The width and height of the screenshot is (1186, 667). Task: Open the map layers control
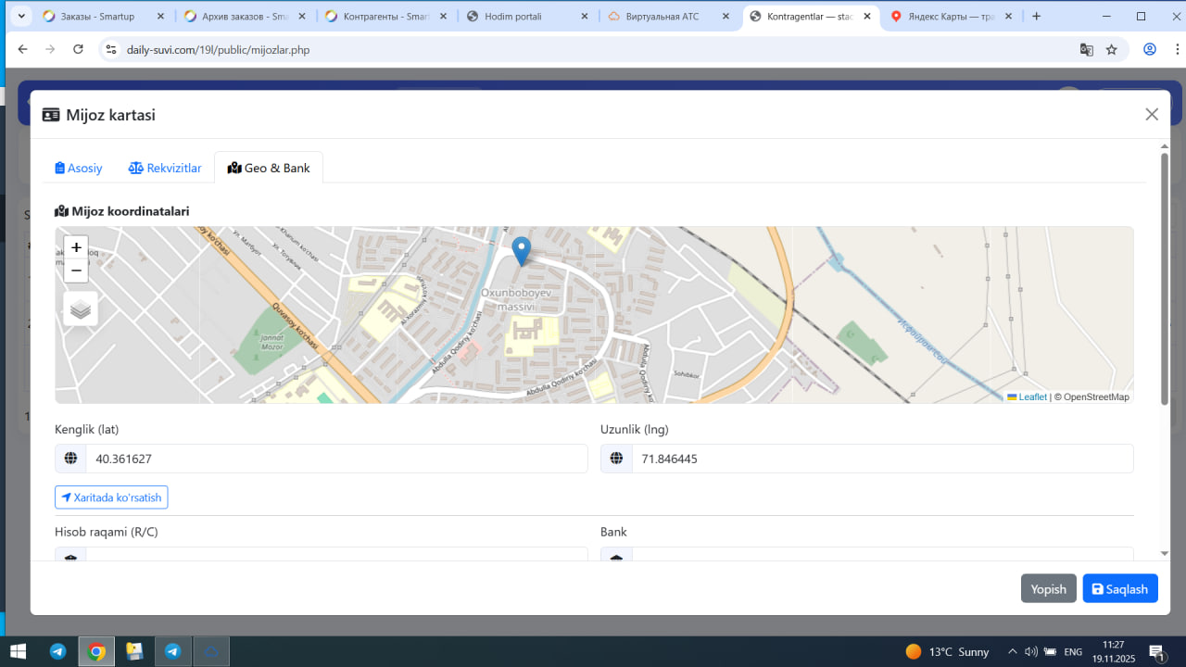click(x=81, y=309)
